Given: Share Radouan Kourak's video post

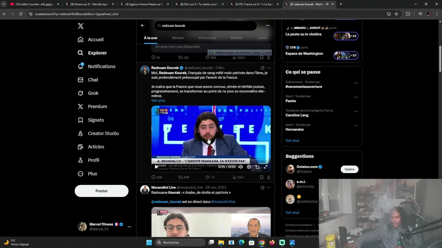Looking at the screenshot, I should pos(268,177).
